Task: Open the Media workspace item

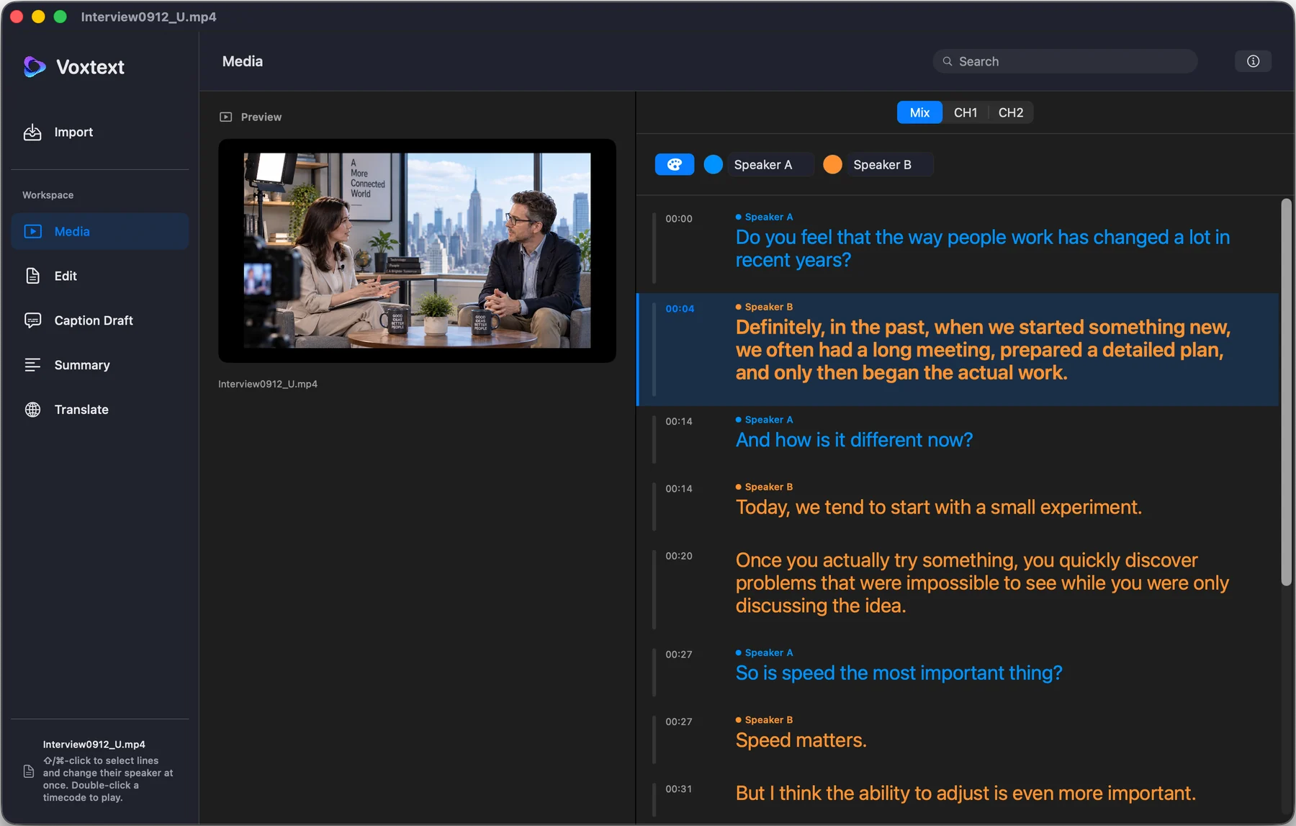Action: (x=100, y=231)
